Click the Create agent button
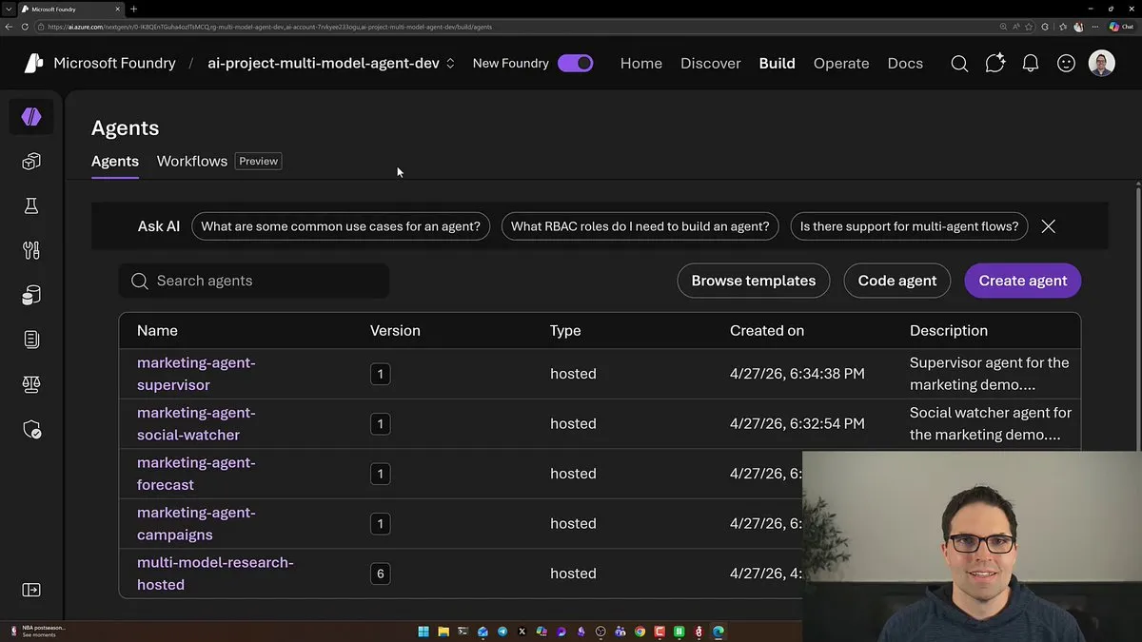The image size is (1142, 642). [x=1023, y=281]
